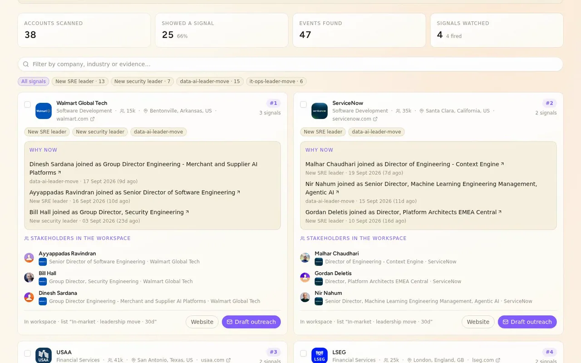The image size is (581, 363).
Task: Open Bill Hall joined event link
Action: click(109, 212)
